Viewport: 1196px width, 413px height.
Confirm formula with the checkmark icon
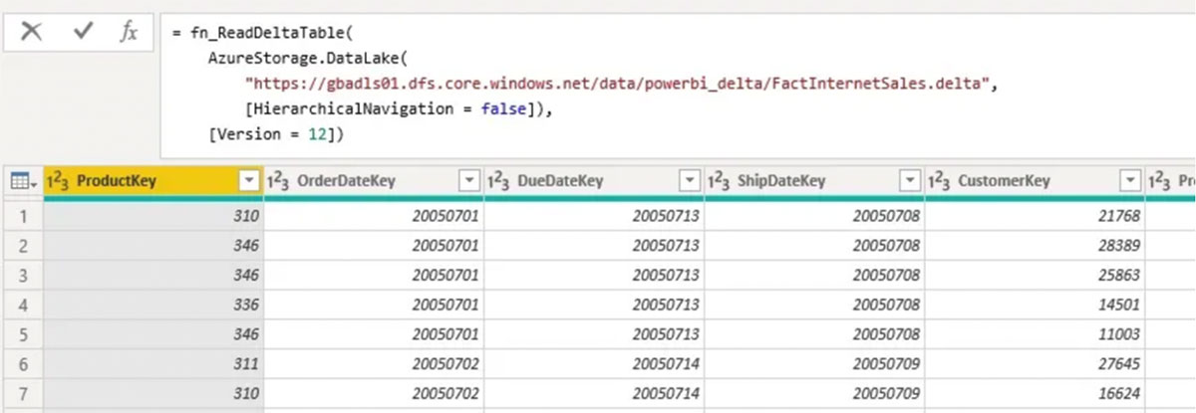click(83, 31)
